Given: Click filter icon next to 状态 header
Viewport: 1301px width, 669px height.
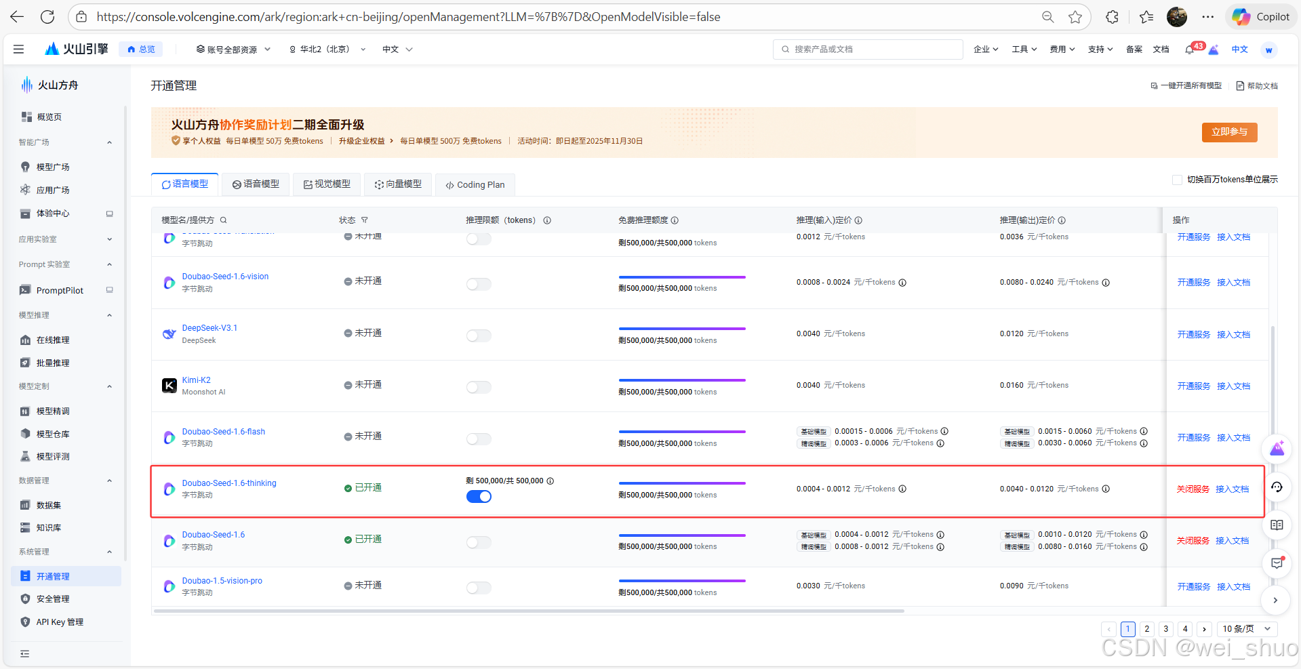Looking at the screenshot, I should pos(364,220).
